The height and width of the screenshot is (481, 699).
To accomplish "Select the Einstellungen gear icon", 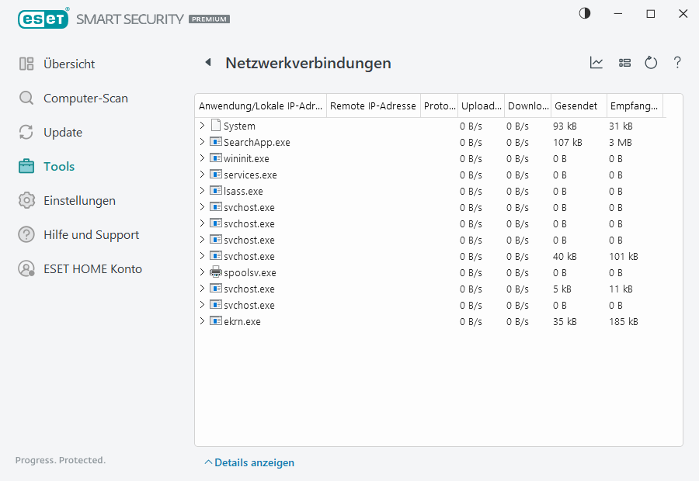I will (x=26, y=200).
